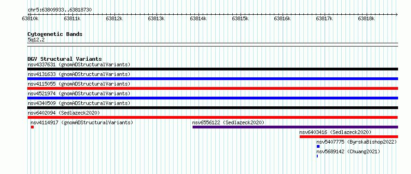The height and width of the screenshot is (174, 411).
Task: Select the red nsv6402094 variant bar
Action: [212, 117]
